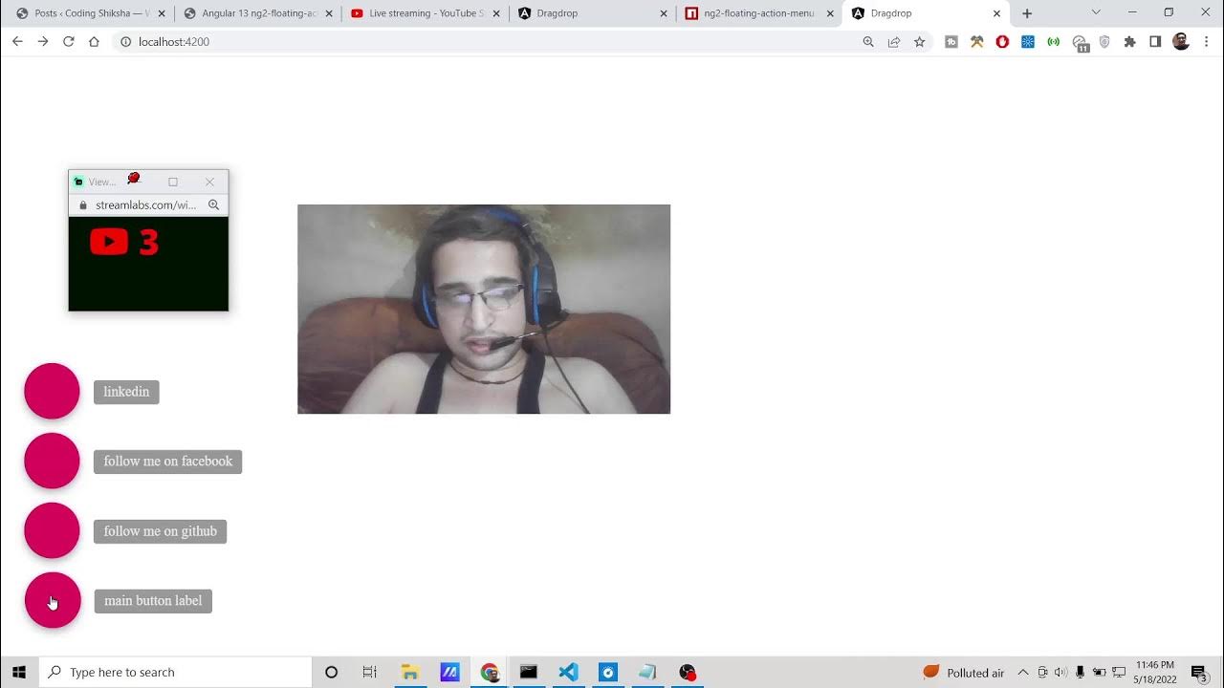The image size is (1224, 688).
Task: Open Visual Studio Code from the taskbar
Action: (x=568, y=673)
